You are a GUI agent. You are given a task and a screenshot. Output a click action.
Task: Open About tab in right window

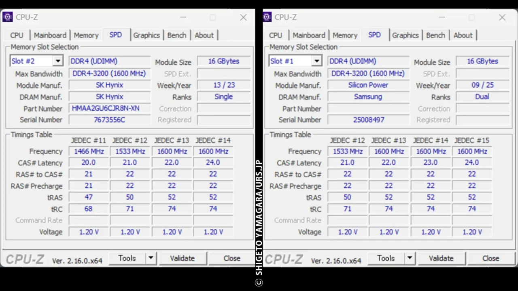point(463,35)
